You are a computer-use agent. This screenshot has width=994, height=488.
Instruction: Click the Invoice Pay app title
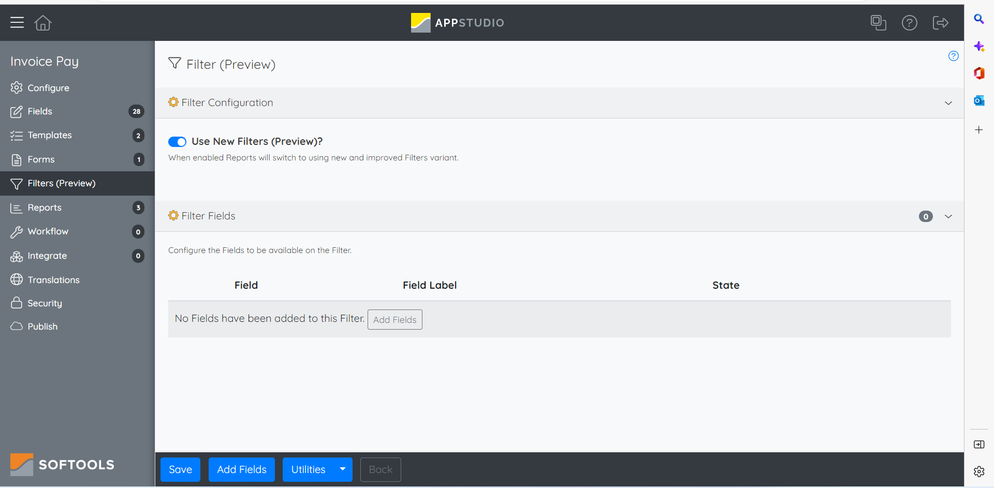[x=45, y=62]
